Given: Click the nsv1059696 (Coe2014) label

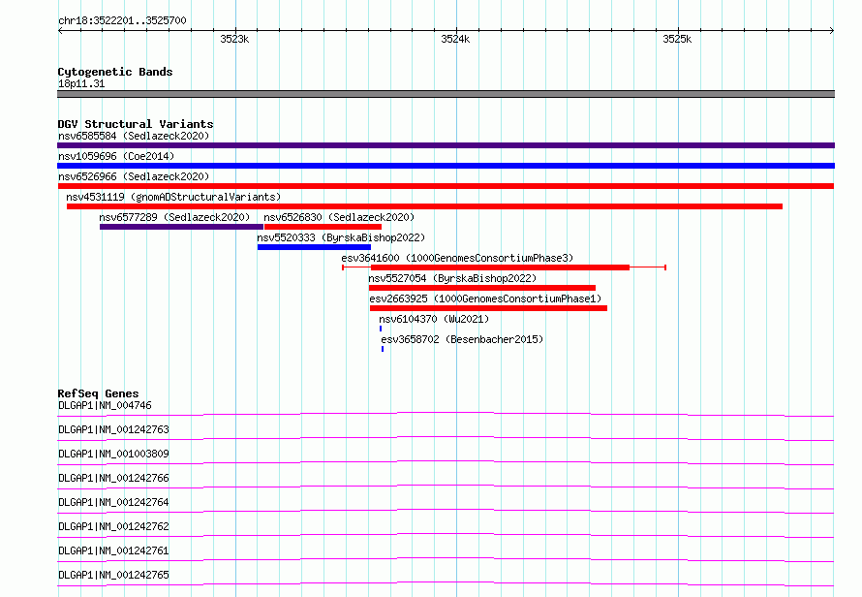Looking at the screenshot, I should [116, 156].
